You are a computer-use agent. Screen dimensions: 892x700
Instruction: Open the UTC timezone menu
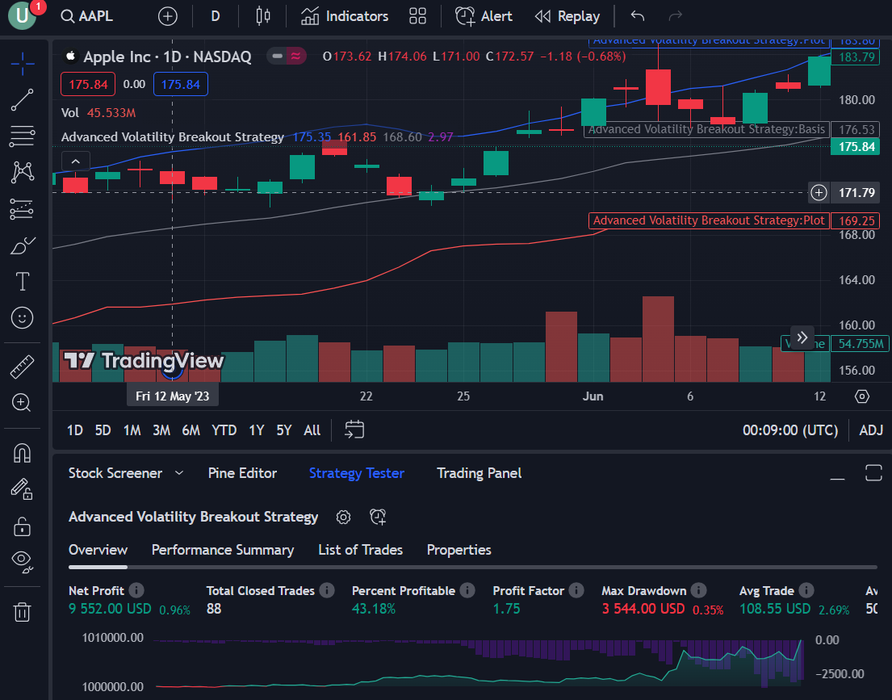point(790,430)
